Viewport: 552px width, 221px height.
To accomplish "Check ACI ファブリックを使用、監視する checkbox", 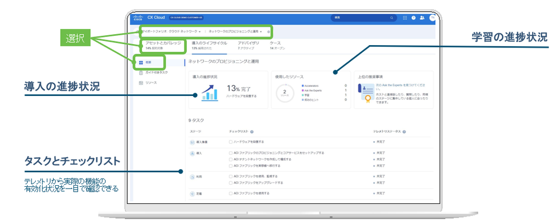I will [x=230, y=176].
